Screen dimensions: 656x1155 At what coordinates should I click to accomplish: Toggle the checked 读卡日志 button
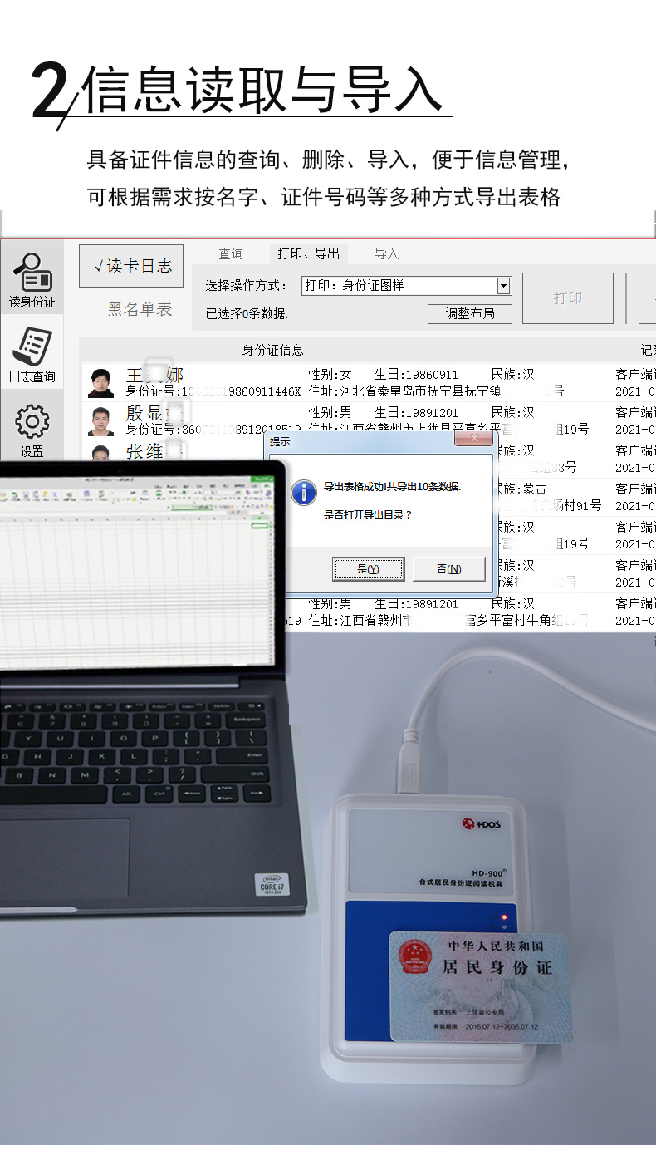pos(131,266)
